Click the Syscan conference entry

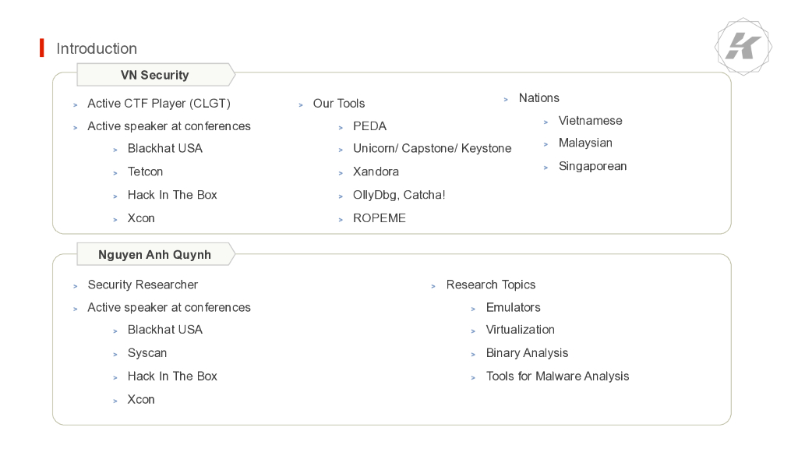tap(147, 353)
